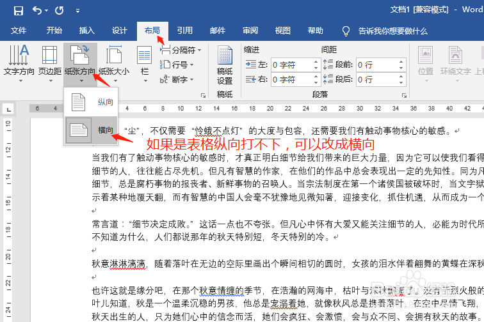Switch to the 审阅 tab

click(x=250, y=31)
